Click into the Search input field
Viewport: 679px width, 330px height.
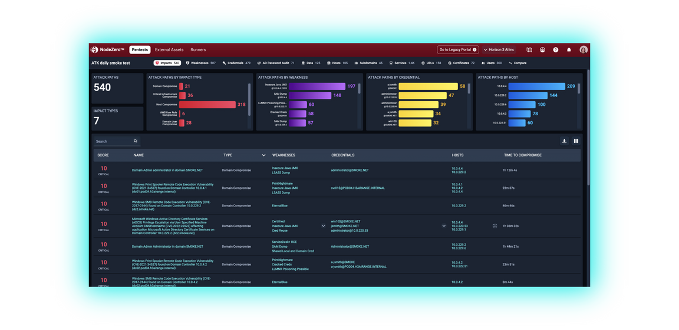(113, 141)
